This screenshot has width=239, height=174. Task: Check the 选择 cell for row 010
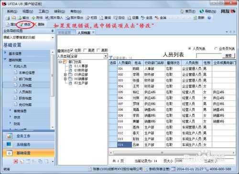tap(113, 121)
